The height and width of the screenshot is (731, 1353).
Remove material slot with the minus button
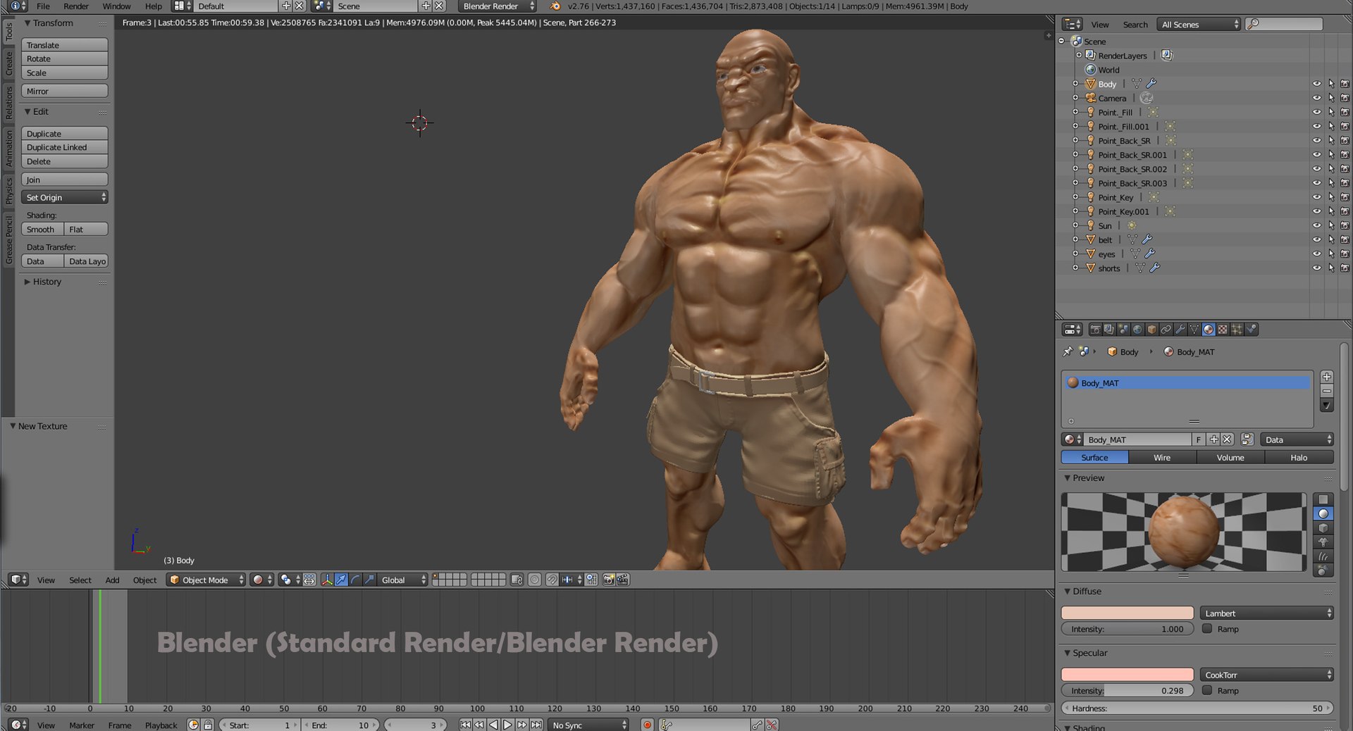click(1327, 391)
